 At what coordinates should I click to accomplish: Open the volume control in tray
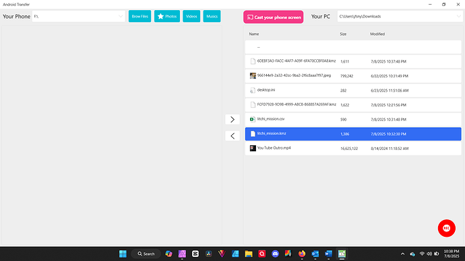point(429,254)
